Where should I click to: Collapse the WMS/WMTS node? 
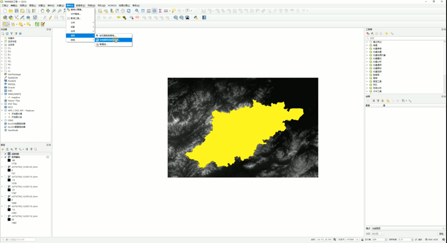pyautogui.click(x=2, y=94)
